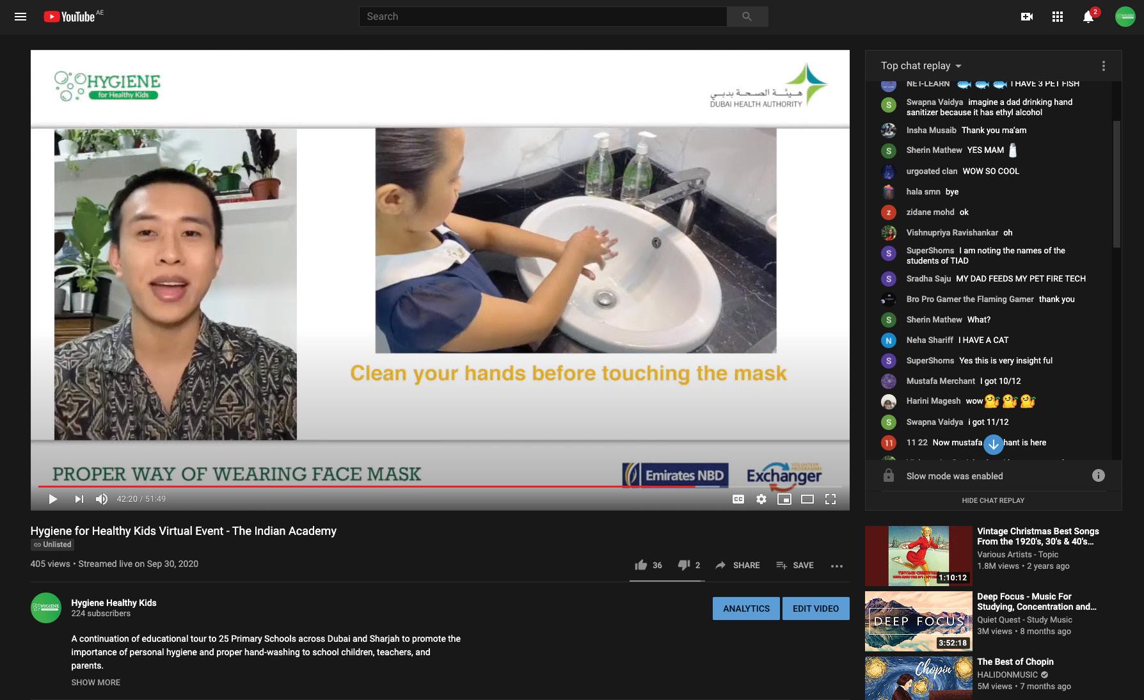
Task: Open the create video camera icon
Action: [1027, 17]
